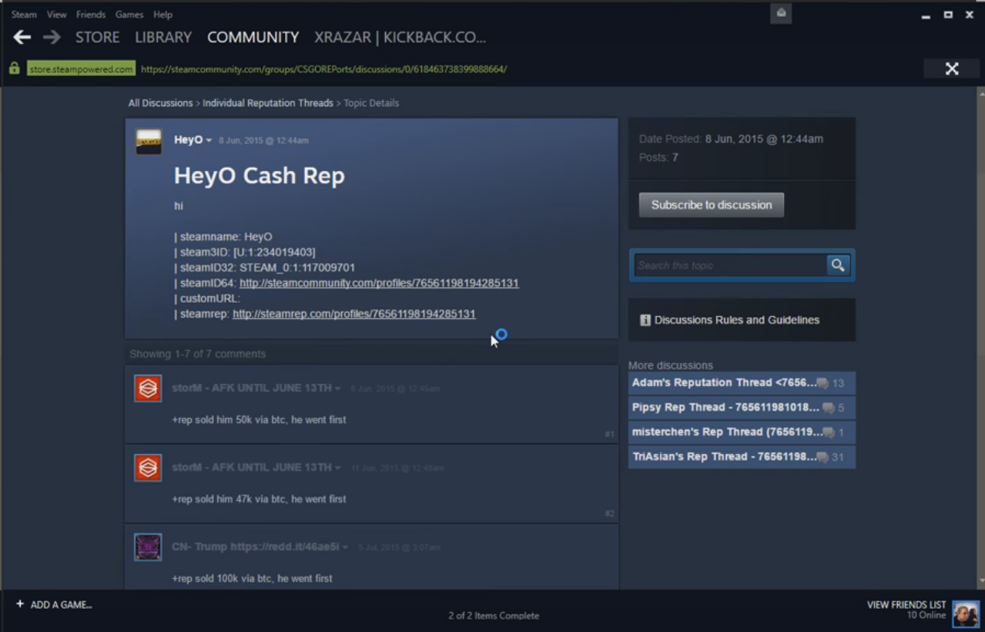Screen dimensions: 985x632
Task: Click the search magnifier icon
Action: click(838, 265)
